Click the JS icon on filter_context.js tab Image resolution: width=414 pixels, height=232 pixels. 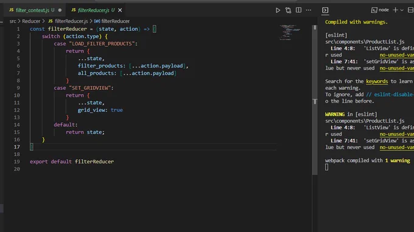point(12,10)
